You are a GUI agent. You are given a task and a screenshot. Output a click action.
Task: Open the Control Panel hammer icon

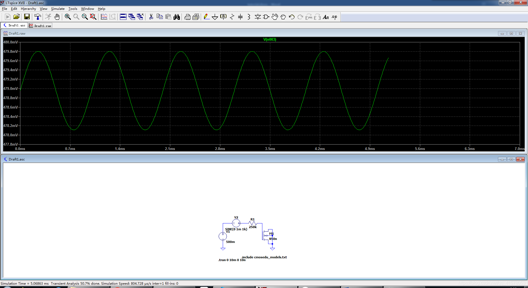tap(38, 17)
